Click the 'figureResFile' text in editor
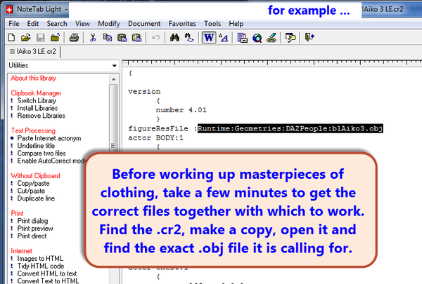This screenshot has width=422, height=284. [158, 128]
